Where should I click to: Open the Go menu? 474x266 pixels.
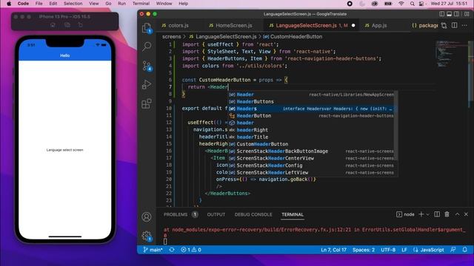[108, 4]
